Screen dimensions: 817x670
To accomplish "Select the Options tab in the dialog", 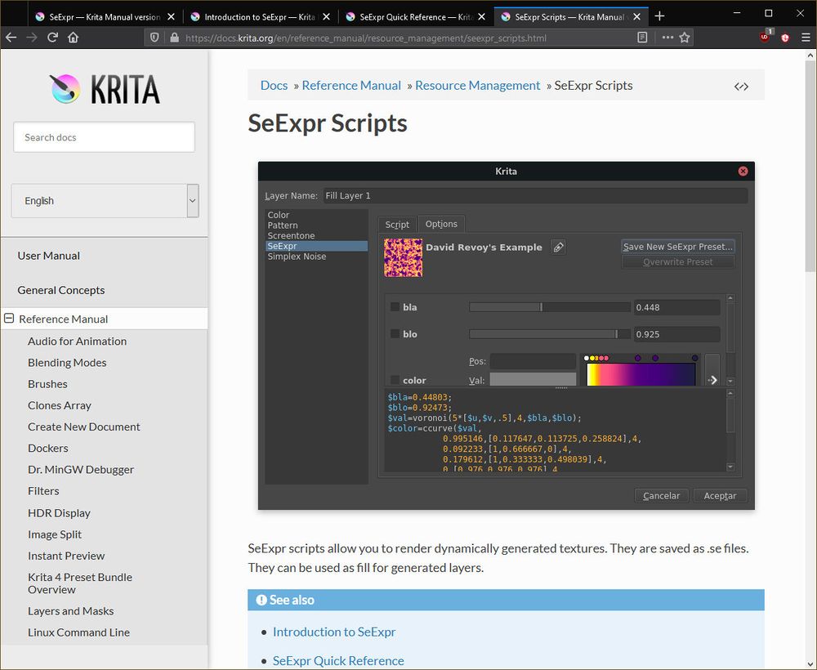I will click(441, 224).
